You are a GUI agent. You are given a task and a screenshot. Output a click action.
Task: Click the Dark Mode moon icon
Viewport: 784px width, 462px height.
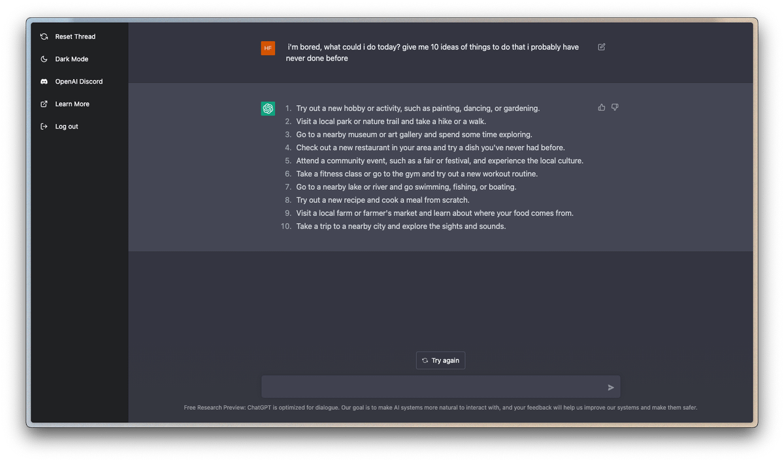click(44, 59)
